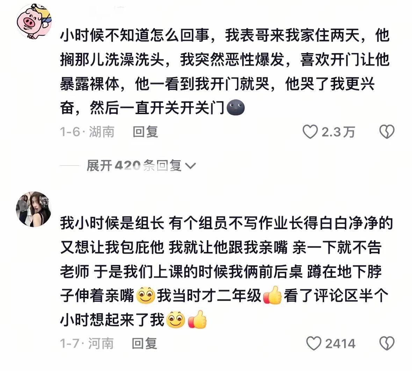412x371 pixels.
Task: Like the comment from 湖南 with the heart
Action: (x=310, y=132)
